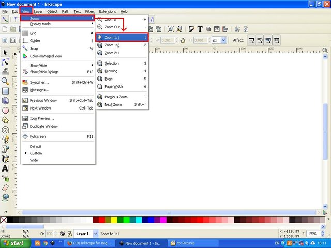
Task: Open Document Properties toolbar icon
Action: click(246, 29)
